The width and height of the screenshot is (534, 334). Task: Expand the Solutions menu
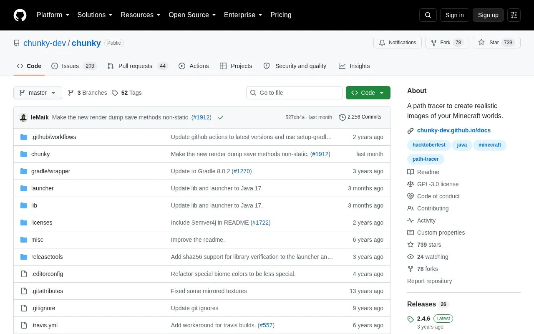click(95, 15)
